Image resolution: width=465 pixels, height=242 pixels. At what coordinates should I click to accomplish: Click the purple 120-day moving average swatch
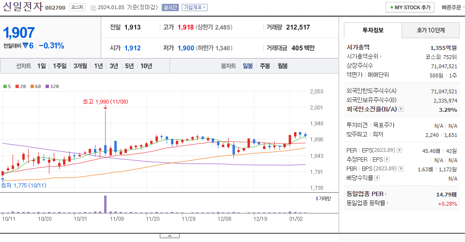47,87
